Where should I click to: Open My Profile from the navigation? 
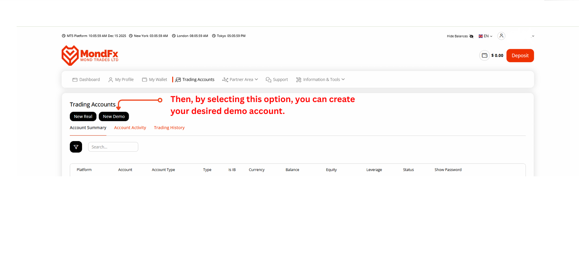121,80
